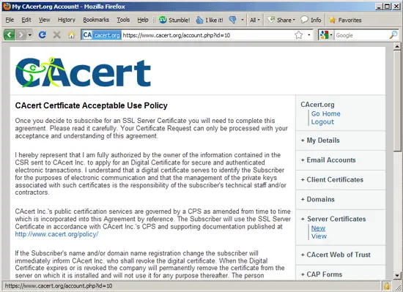Viewport: 403px width, 292px height.
Task: Open StumbleUpon Favorites star button
Action: pos(345,20)
